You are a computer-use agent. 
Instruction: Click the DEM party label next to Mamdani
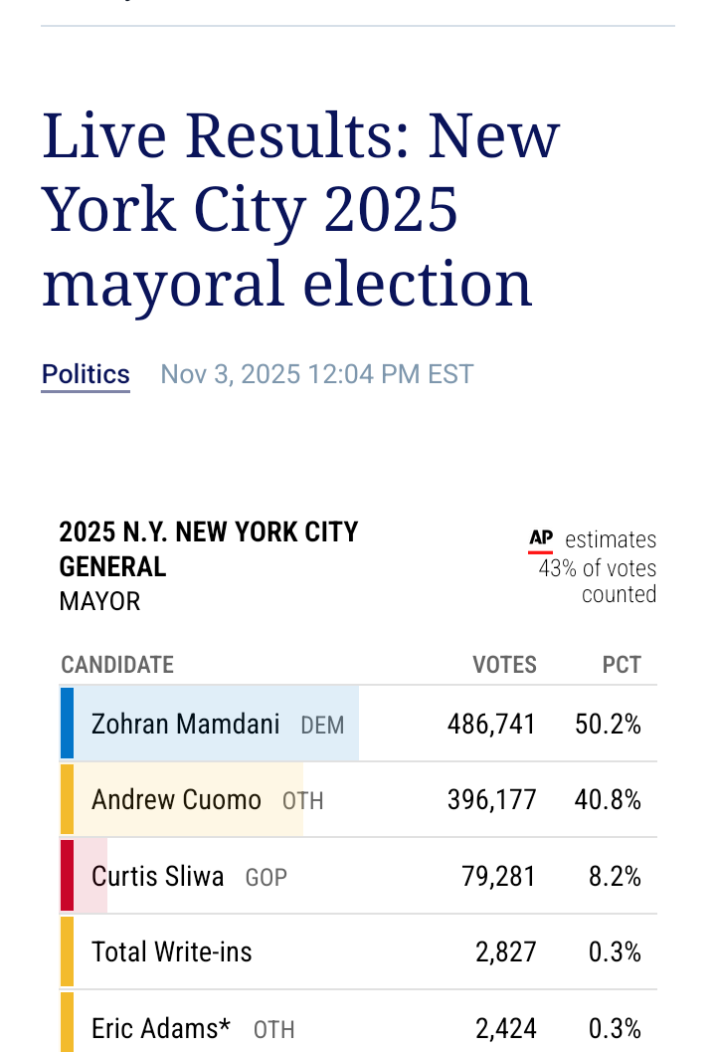322,726
